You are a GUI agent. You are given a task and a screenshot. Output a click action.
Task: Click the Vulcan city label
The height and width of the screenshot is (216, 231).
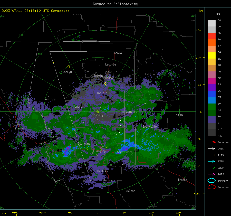coord(131,191)
